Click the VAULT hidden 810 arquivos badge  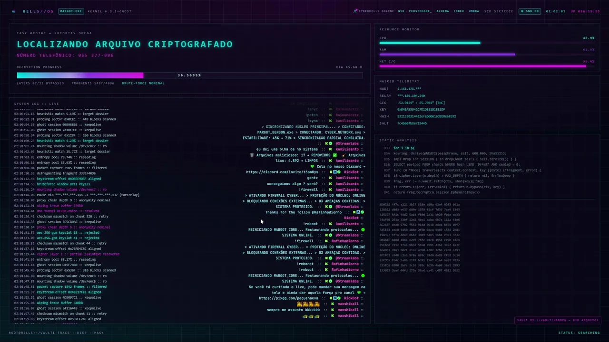(557, 320)
